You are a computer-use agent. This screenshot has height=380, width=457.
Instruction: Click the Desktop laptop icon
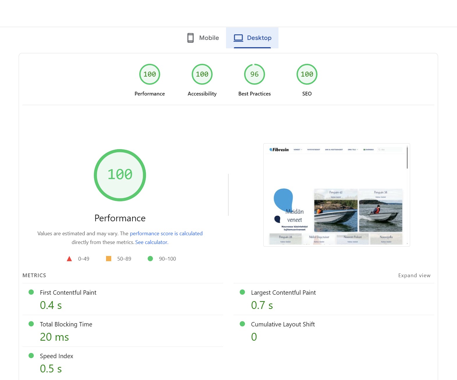(238, 38)
